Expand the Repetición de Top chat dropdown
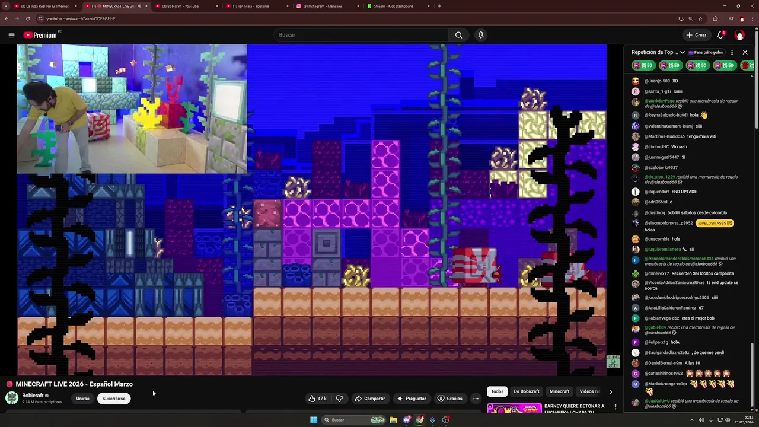759x427 pixels. [683, 52]
